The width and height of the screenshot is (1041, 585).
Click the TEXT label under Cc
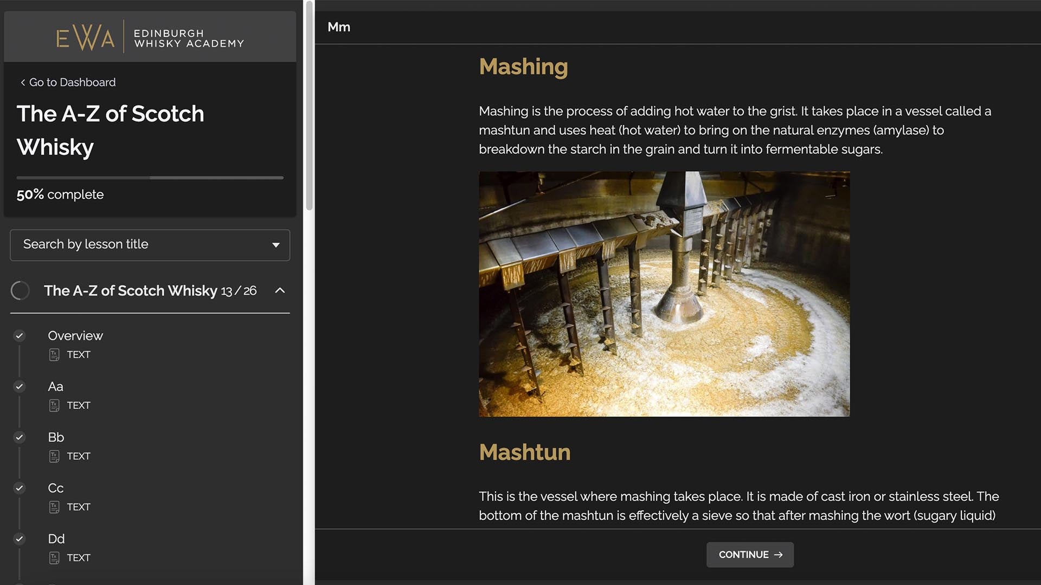click(x=79, y=508)
